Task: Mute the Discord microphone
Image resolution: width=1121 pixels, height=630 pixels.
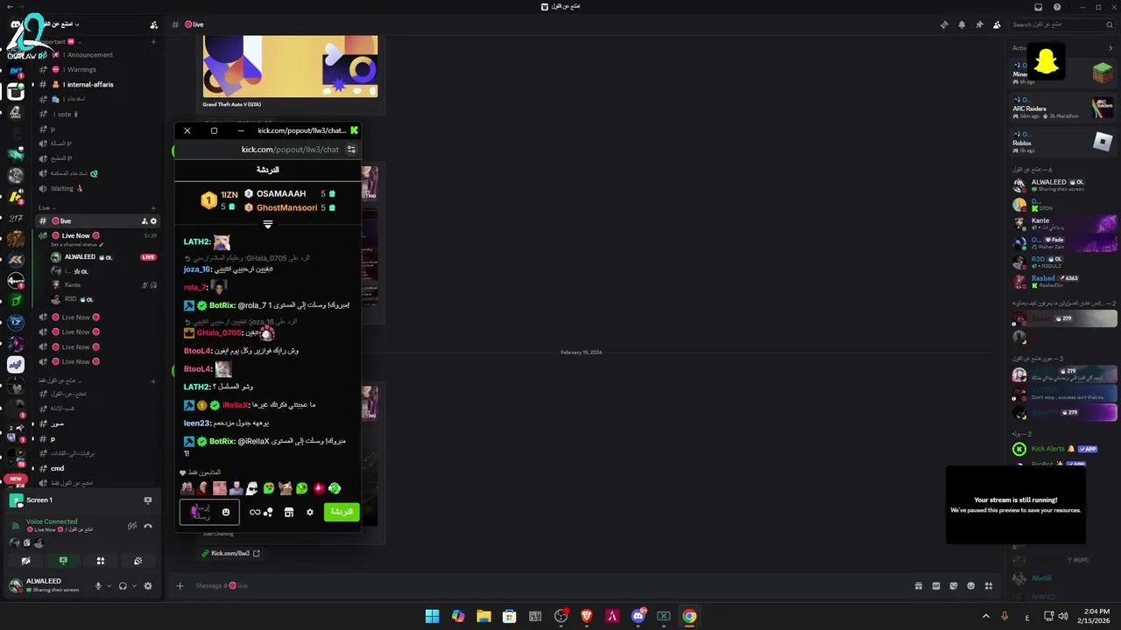Action: (x=98, y=585)
